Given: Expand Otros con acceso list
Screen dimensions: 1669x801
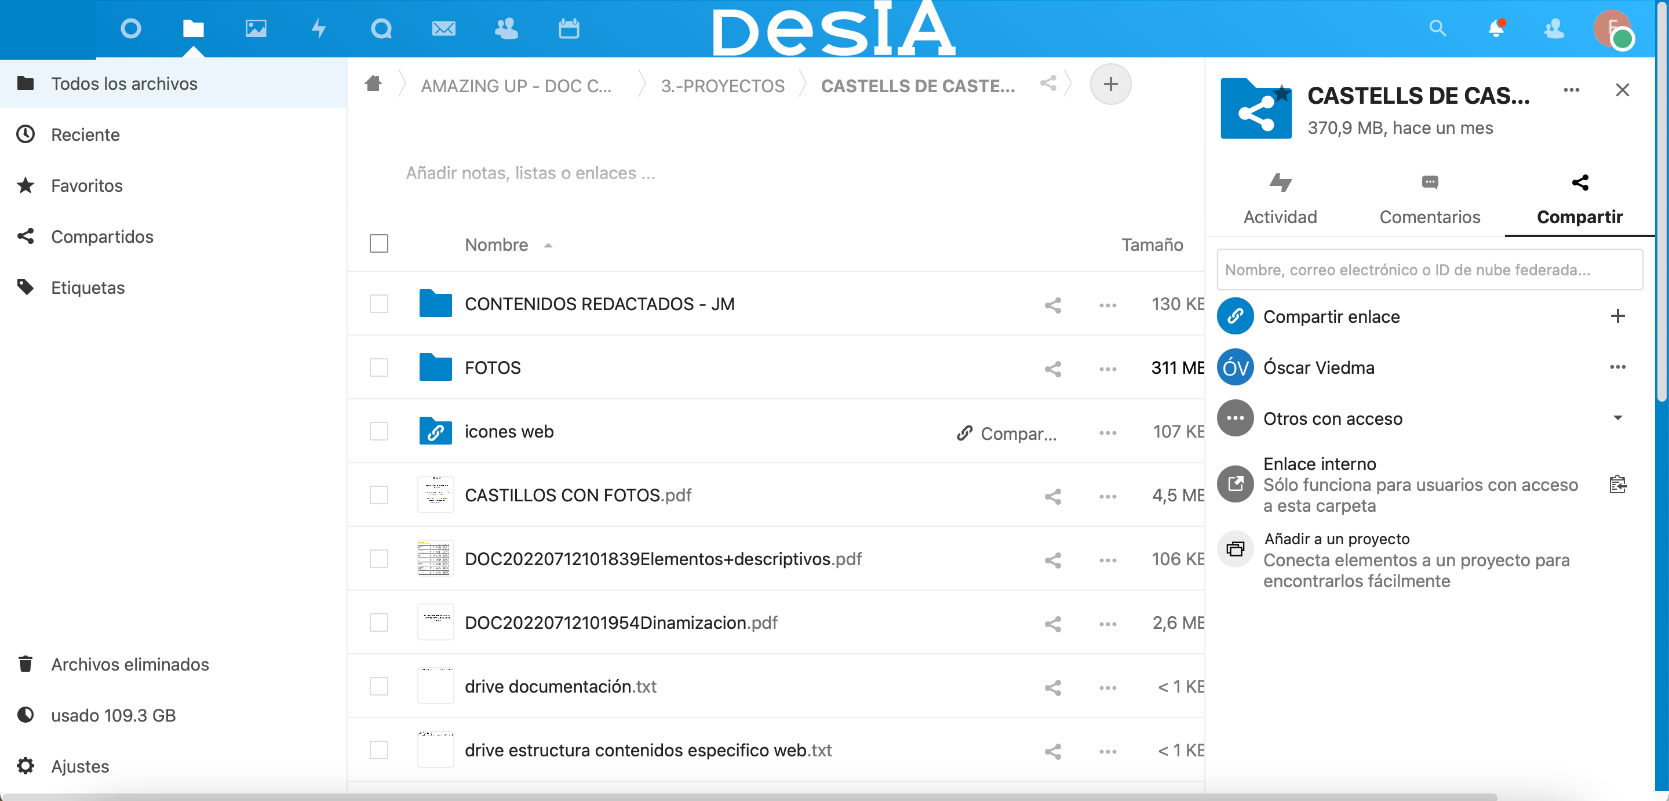Looking at the screenshot, I should pyautogui.click(x=1618, y=418).
